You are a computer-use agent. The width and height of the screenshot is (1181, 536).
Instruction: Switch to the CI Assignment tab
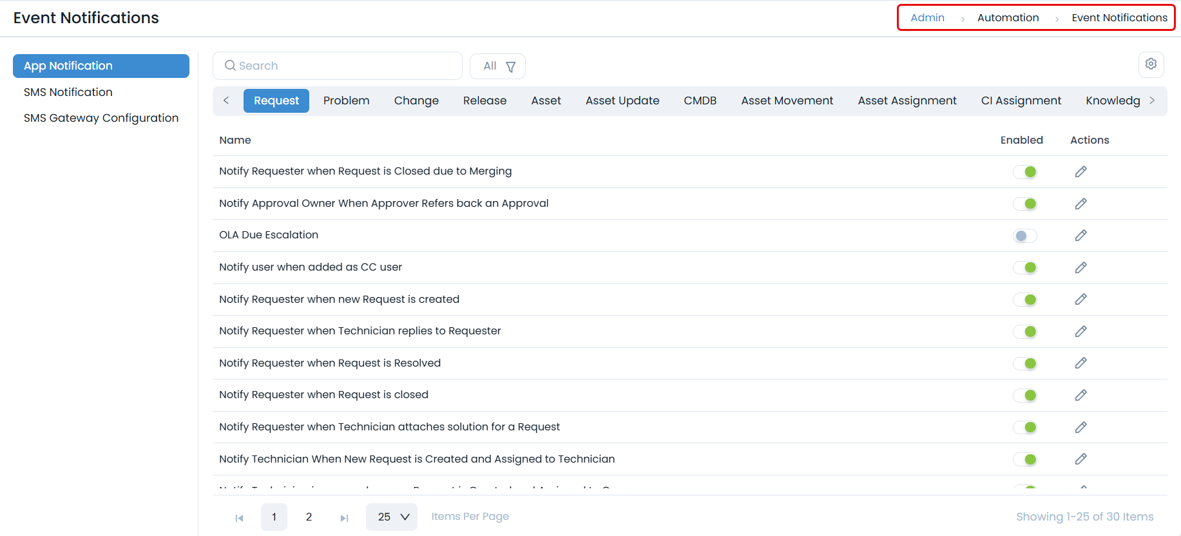pos(1021,100)
